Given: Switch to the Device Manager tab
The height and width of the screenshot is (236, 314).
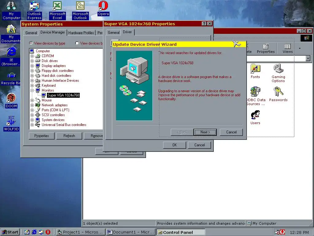Looking at the screenshot, I should tap(52, 32).
